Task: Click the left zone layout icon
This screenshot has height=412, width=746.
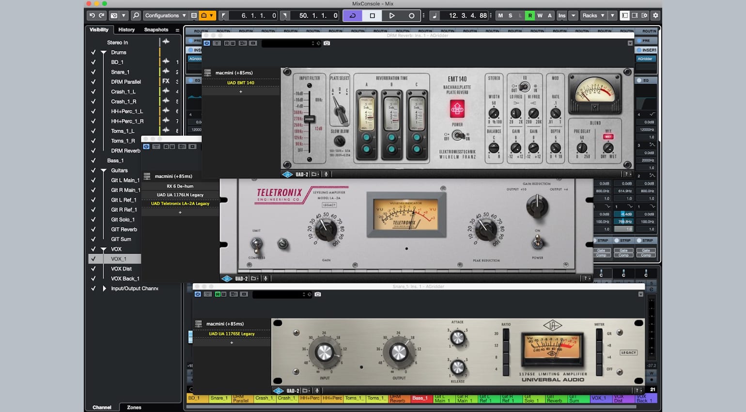Action: 625,16
